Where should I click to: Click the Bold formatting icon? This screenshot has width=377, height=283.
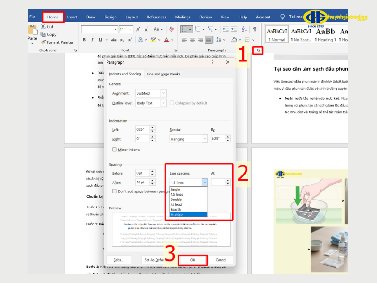click(85, 40)
